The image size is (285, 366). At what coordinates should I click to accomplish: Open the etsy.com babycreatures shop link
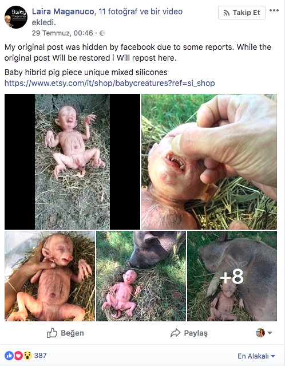(x=110, y=83)
